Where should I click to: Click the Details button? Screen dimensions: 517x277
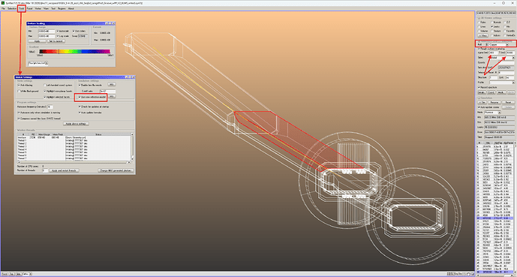(x=482, y=92)
